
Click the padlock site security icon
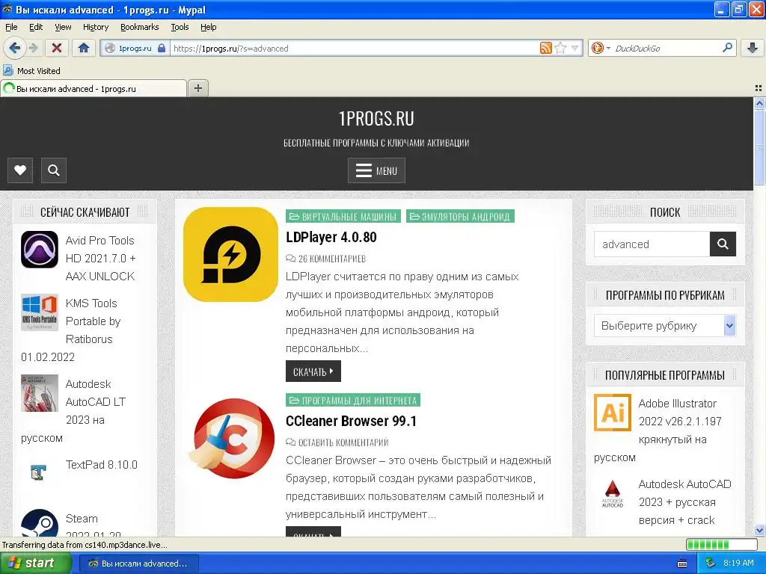(162, 48)
